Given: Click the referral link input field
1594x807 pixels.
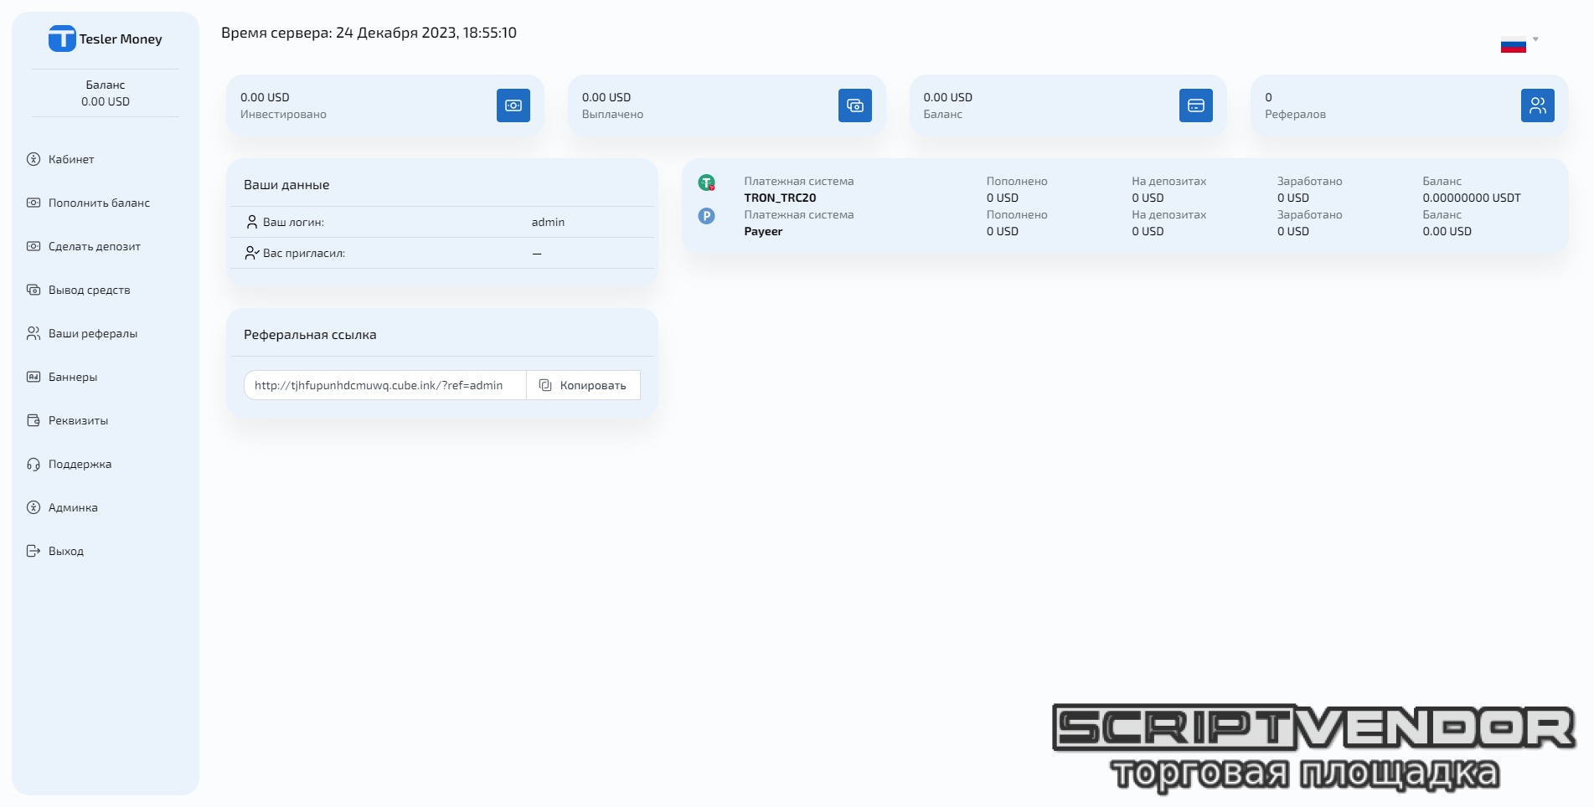Looking at the screenshot, I should tap(385, 385).
